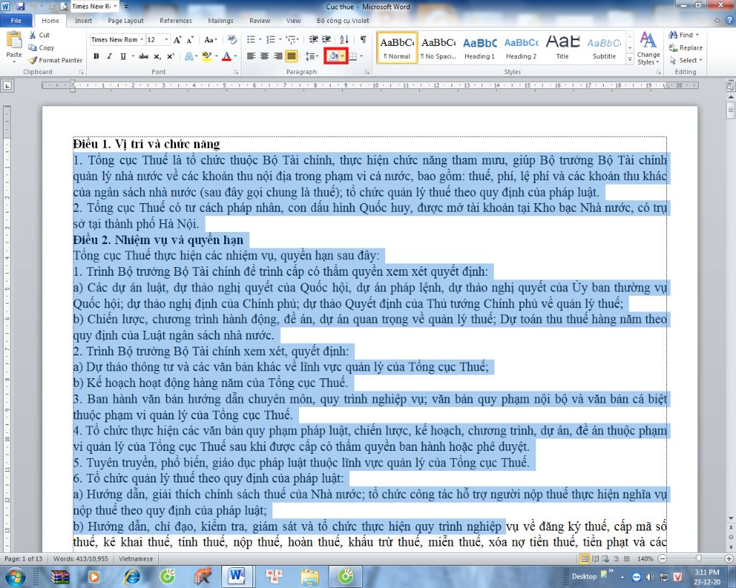
Task: Zoom out with the minus button
Action: point(662,559)
